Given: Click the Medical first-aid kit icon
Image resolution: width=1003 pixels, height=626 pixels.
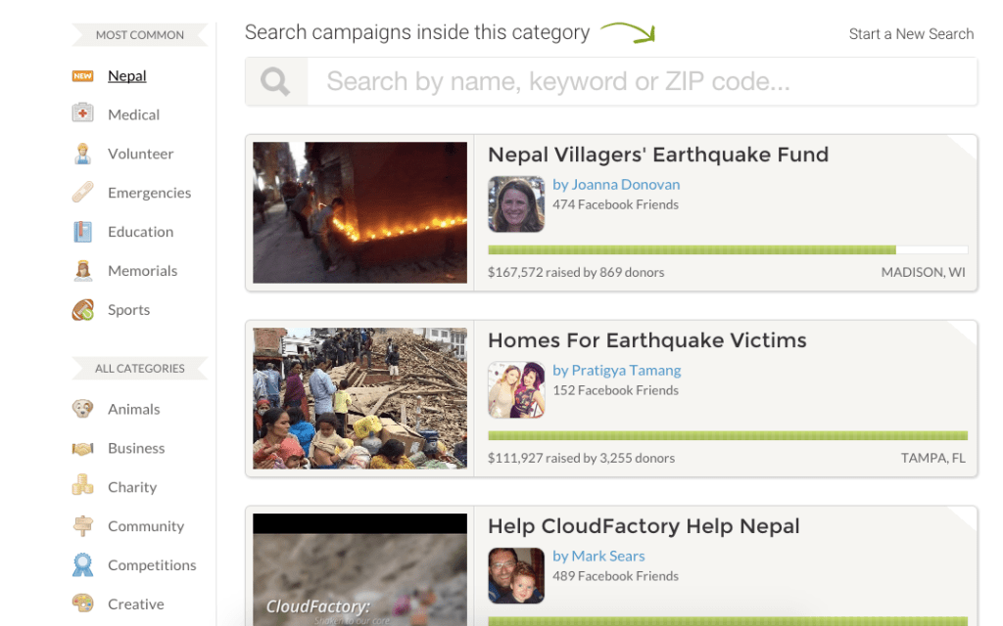Looking at the screenshot, I should click(x=83, y=114).
